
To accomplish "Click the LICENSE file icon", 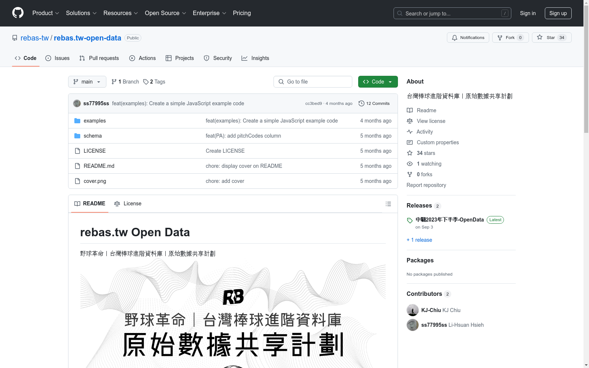I will coord(77,151).
